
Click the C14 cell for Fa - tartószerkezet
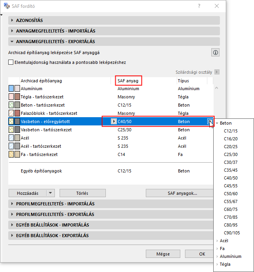121,154
